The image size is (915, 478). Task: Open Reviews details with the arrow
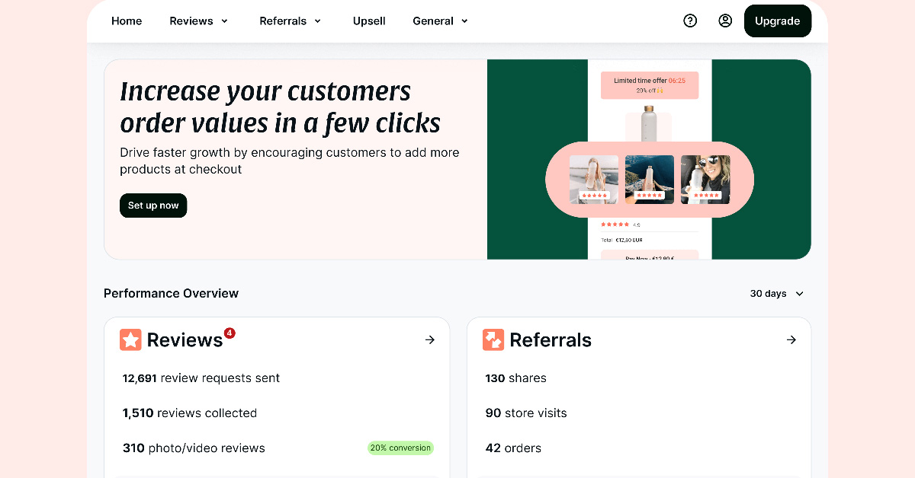coord(430,340)
